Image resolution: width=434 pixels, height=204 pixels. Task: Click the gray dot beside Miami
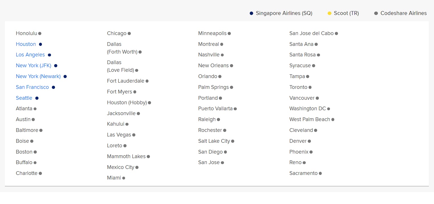(x=124, y=178)
